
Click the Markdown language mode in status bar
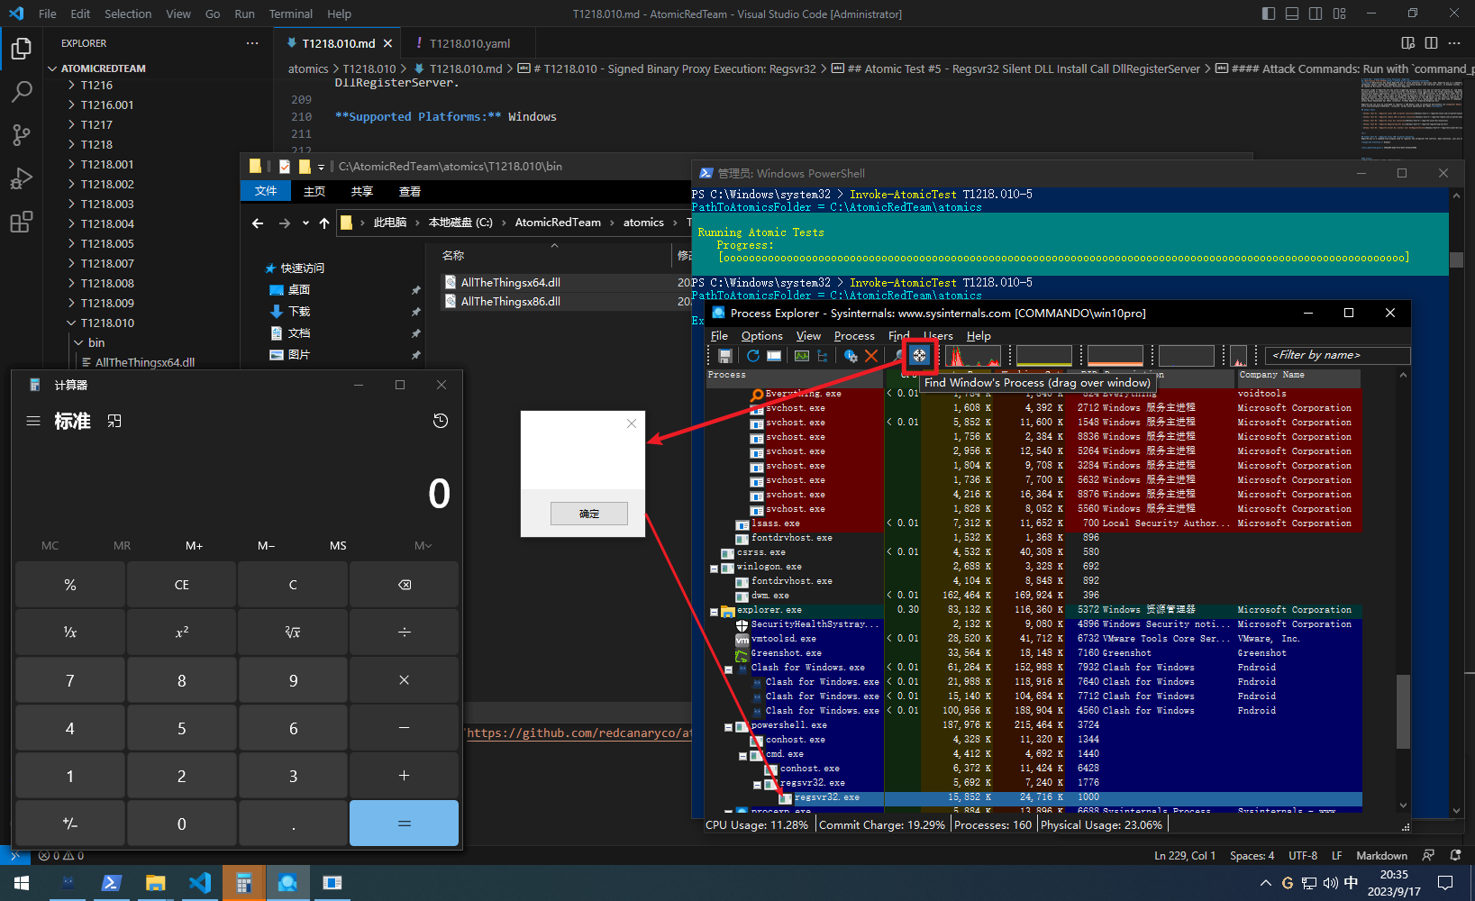pyautogui.click(x=1381, y=856)
